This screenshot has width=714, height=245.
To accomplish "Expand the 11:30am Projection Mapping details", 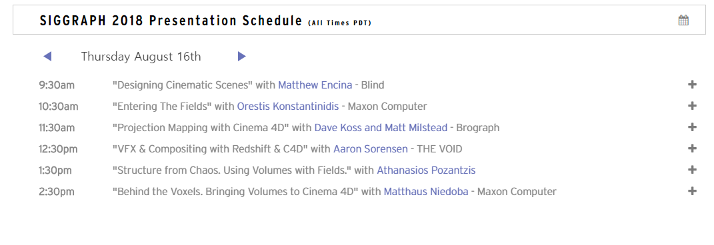I will click(692, 127).
